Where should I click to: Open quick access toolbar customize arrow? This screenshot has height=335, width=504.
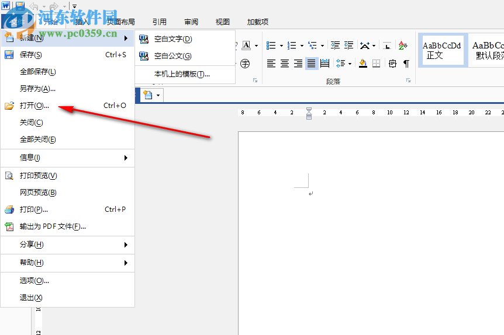74,6
